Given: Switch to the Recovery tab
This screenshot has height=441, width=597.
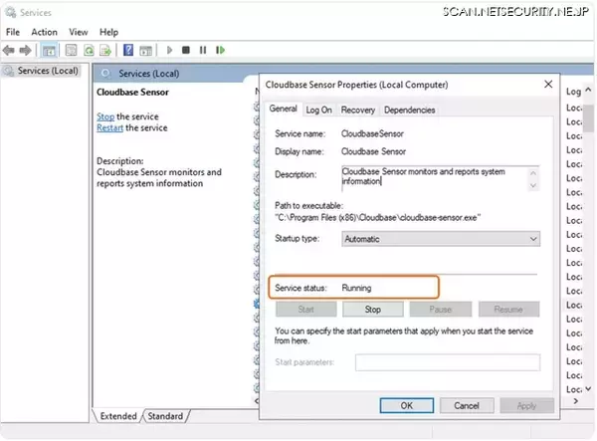Looking at the screenshot, I should (x=358, y=110).
